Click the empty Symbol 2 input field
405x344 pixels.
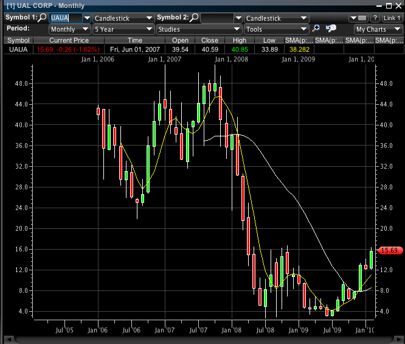coord(216,18)
